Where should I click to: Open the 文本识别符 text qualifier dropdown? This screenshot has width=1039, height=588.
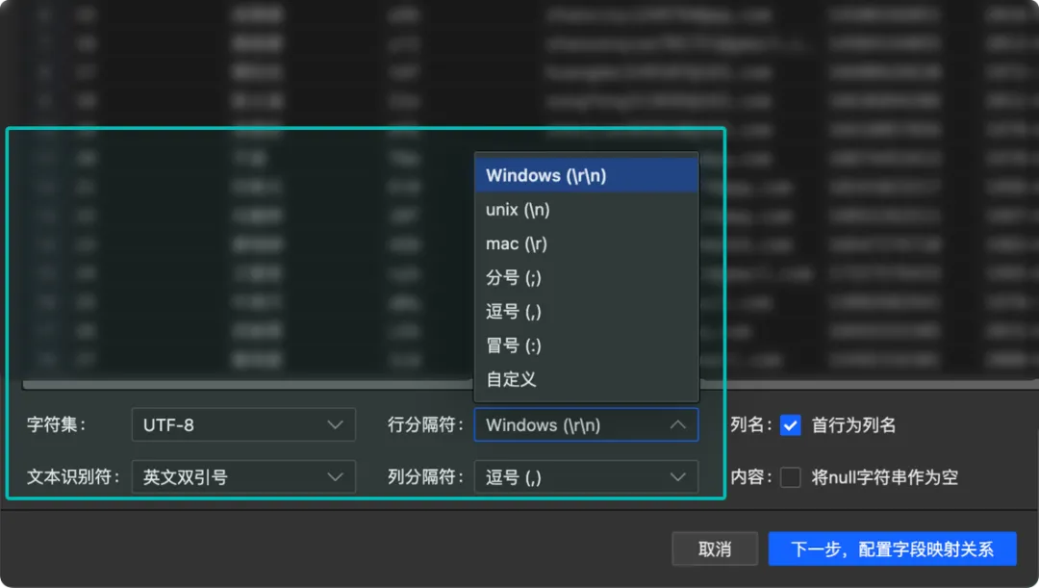(243, 476)
